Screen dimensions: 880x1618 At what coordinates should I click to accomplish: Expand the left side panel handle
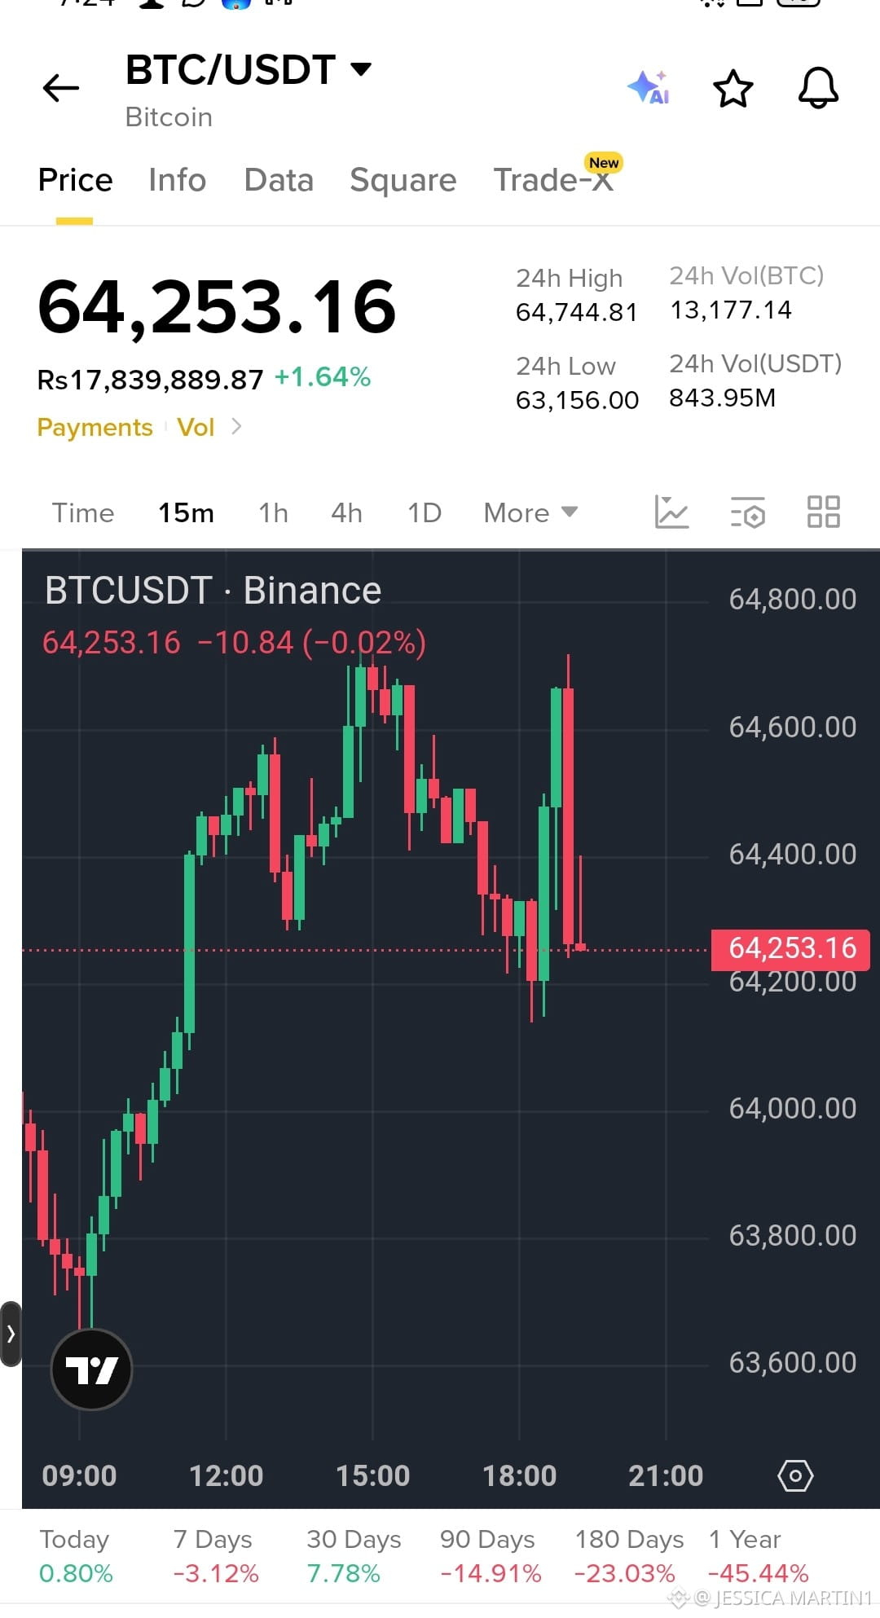pos(11,1334)
